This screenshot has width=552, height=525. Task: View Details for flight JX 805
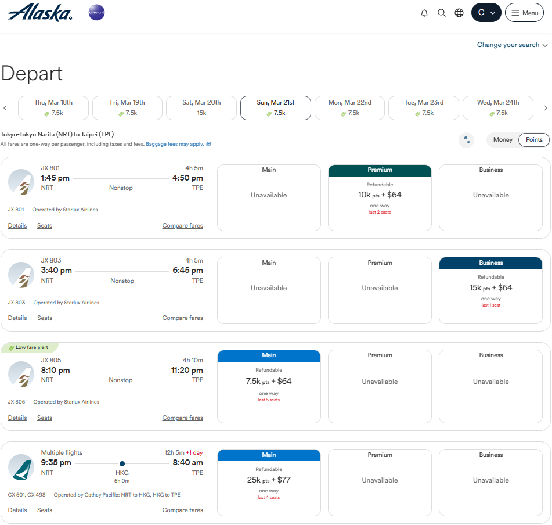17,418
